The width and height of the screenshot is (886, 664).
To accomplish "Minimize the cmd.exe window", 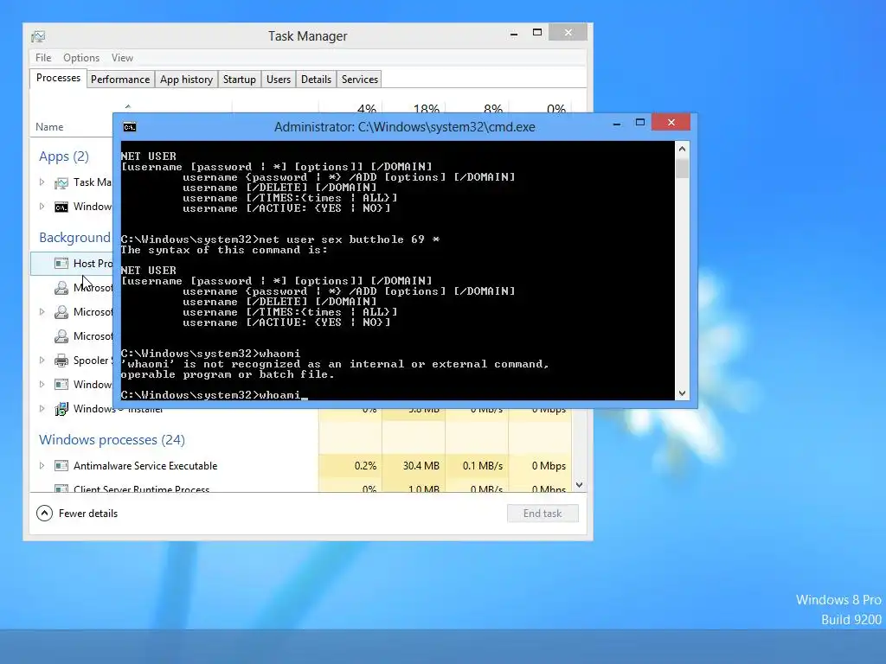I will tap(617, 123).
